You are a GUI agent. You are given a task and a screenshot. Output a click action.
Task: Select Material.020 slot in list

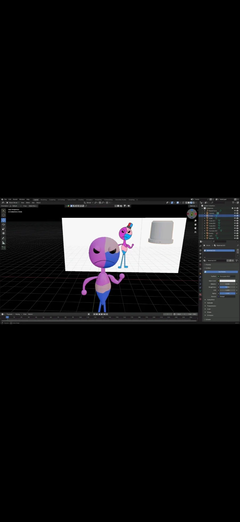coord(219,251)
